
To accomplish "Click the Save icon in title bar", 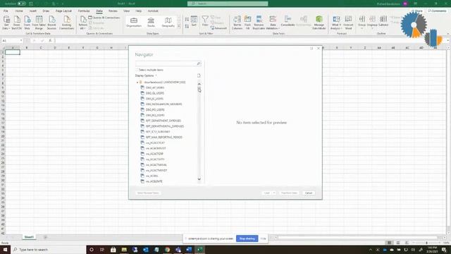I will click(x=31, y=4).
